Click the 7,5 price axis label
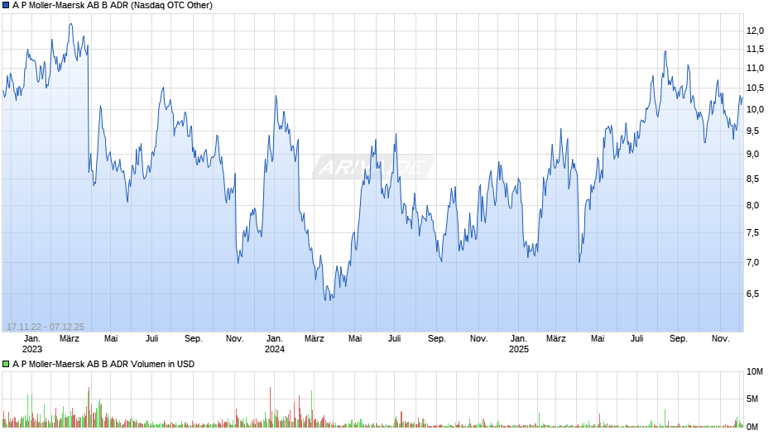The width and height of the screenshot is (778, 435). [x=752, y=233]
